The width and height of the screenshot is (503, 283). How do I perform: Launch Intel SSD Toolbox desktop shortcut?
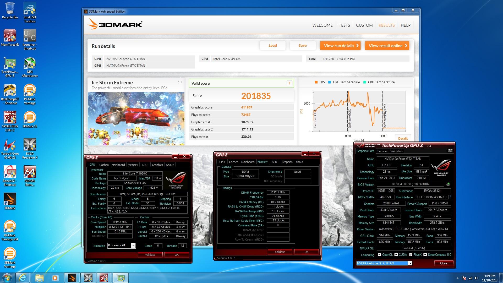(x=30, y=12)
